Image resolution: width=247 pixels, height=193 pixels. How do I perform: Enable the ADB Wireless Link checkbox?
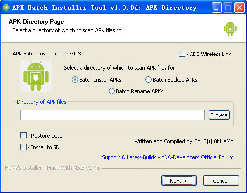182,54
